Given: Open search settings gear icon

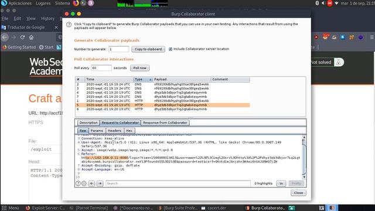Looking at the screenshot, I should click(84, 183).
